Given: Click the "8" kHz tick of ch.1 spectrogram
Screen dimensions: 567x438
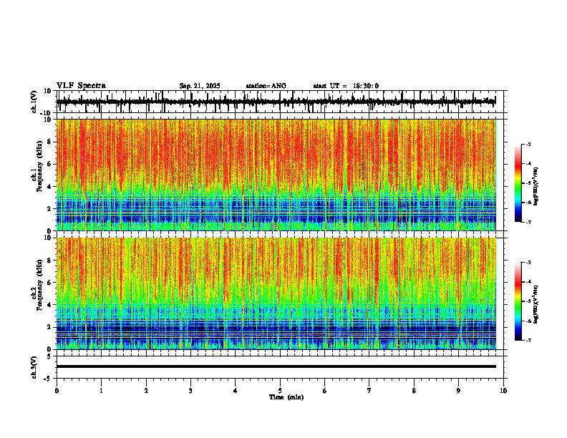Looking at the screenshot, I should point(50,142).
